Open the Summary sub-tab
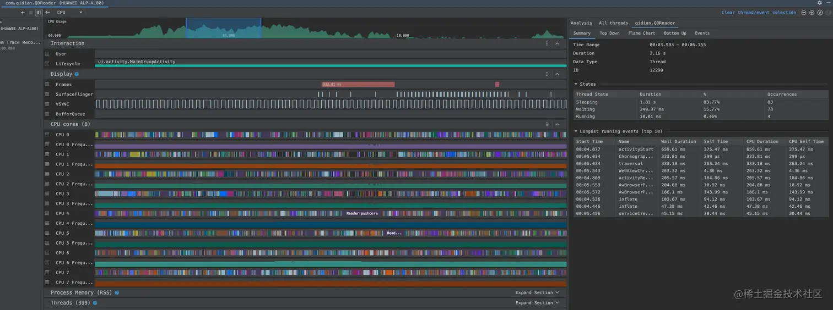Viewport: 833px width, 310px height. click(x=582, y=33)
